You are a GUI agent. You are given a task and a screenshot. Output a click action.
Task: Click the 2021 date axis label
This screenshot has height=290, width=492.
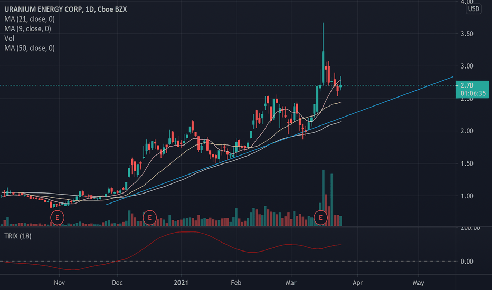pos(181,283)
